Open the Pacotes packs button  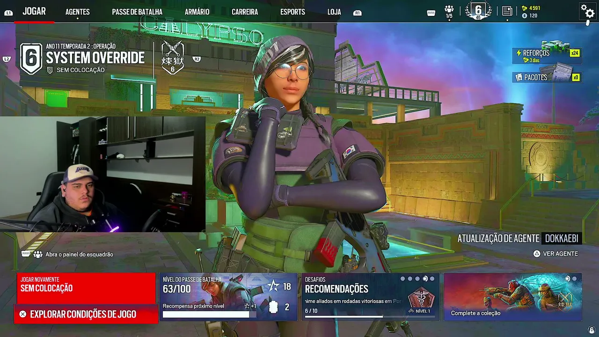[x=547, y=76]
